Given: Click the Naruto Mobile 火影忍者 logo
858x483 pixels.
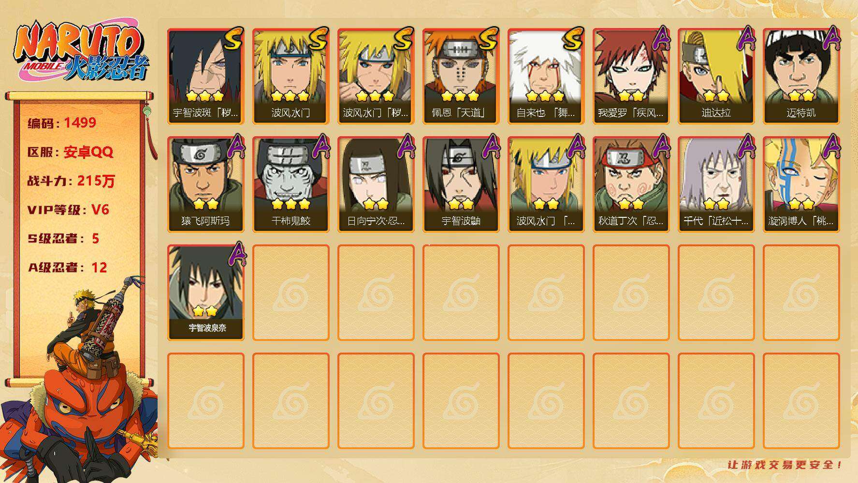Looking at the screenshot, I should 81,52.
